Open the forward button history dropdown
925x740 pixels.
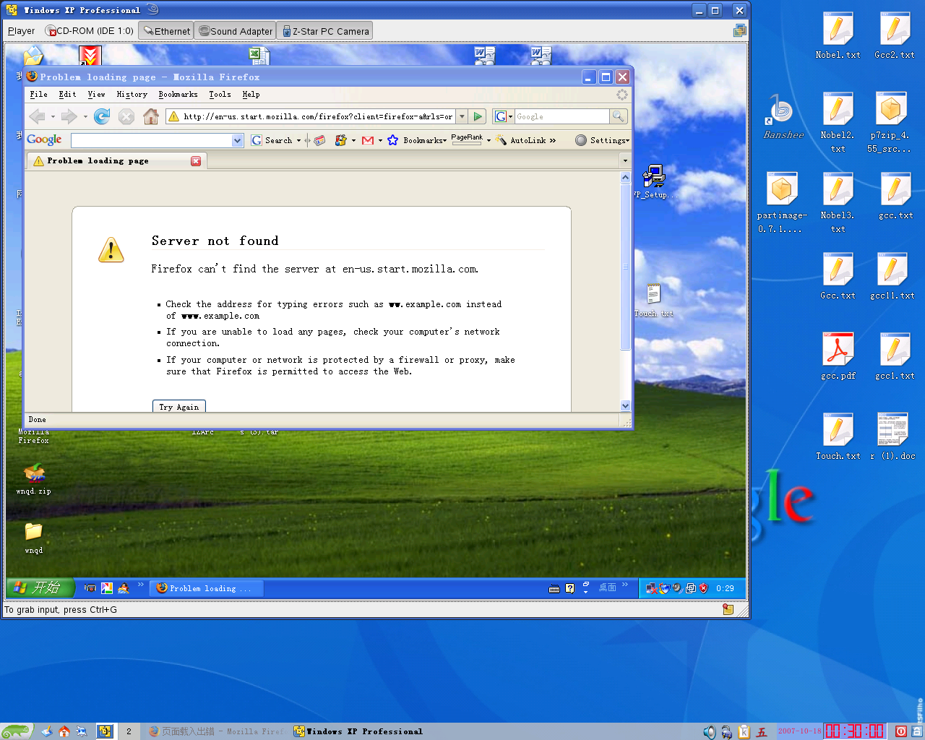[x=85, y=116]
